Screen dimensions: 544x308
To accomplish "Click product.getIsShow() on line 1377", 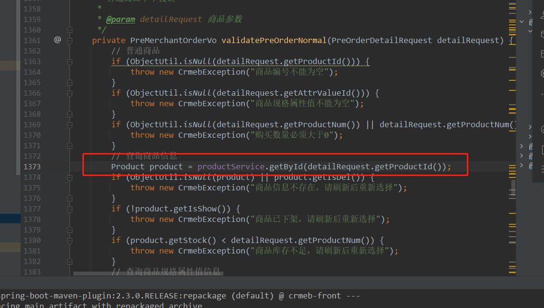I will [183, 209].
